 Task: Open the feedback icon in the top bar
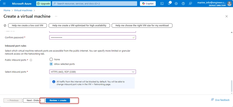pos(190,3)
